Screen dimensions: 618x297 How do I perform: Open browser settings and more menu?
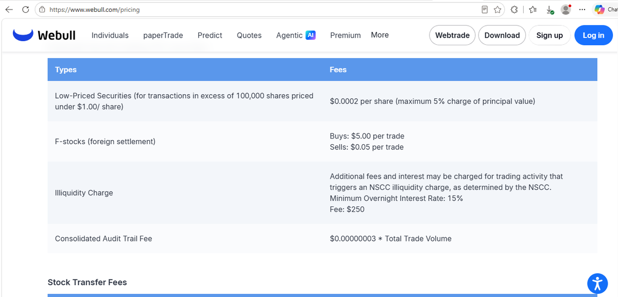(x=582, y=10)
